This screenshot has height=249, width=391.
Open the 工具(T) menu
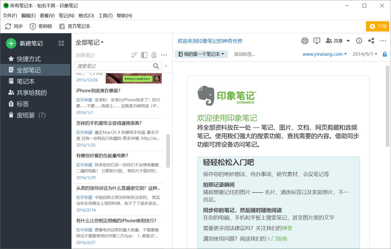click(x=105, y=15)
